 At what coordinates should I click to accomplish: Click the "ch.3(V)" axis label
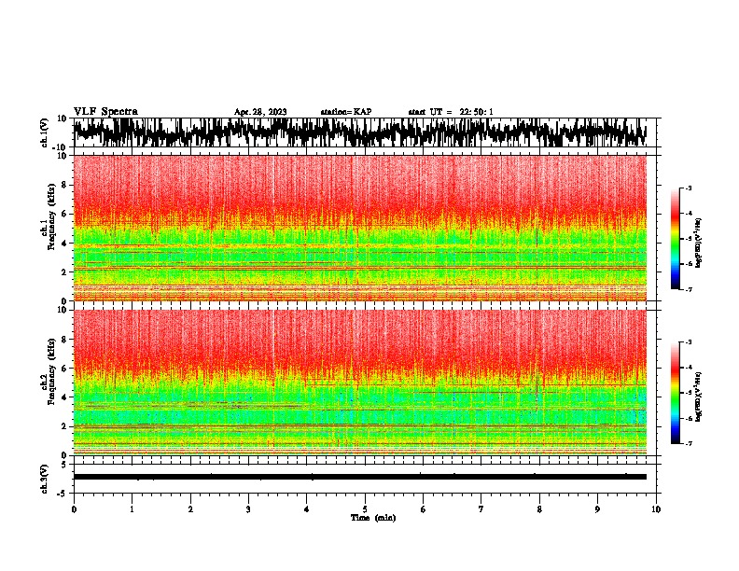(45, 479)
